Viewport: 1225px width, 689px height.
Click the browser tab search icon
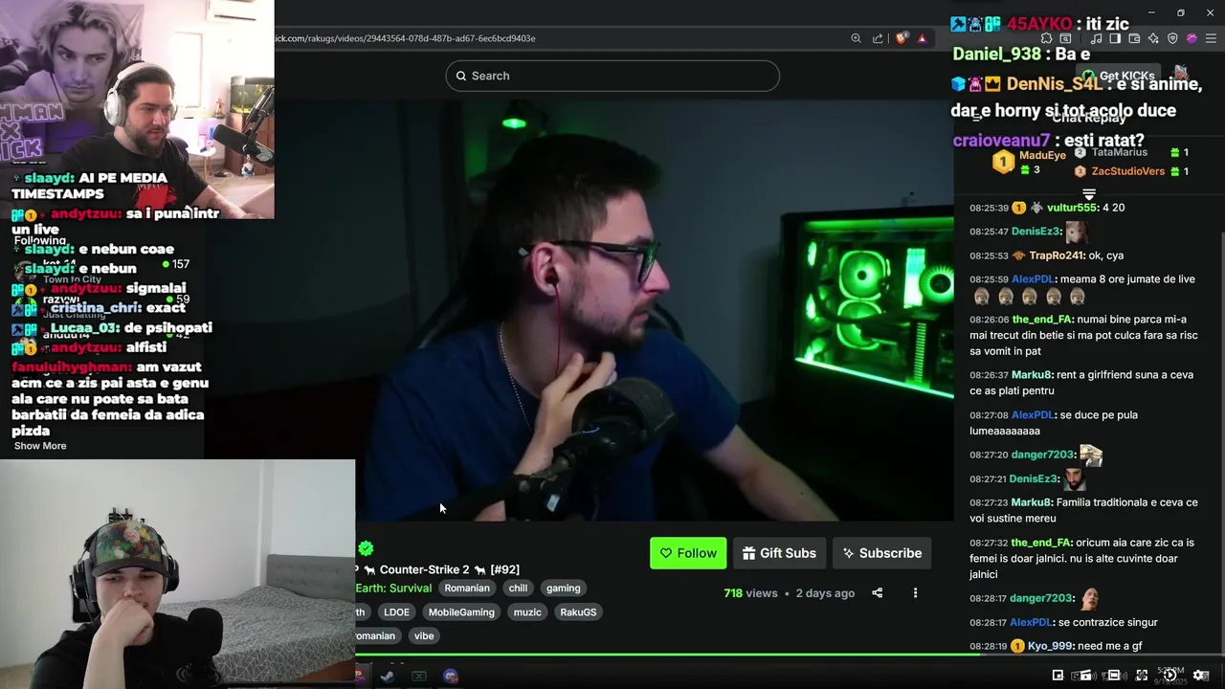pos(1065,38)
